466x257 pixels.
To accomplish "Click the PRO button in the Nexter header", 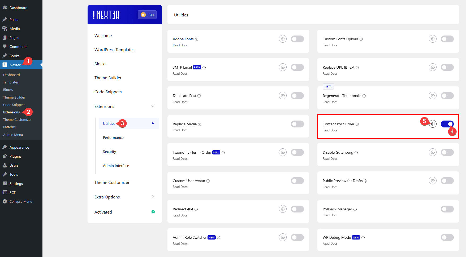I will [x=147, y=15].
